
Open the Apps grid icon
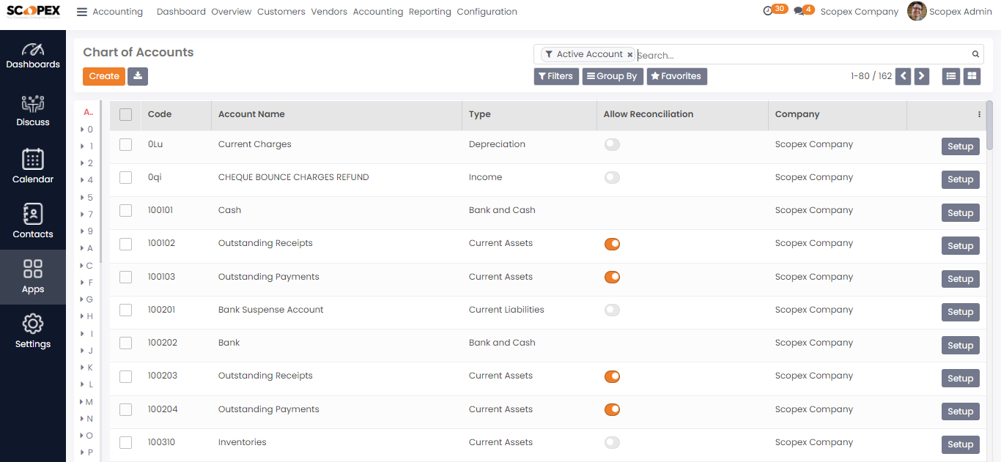pyautogui.click(x=33, y=276)
